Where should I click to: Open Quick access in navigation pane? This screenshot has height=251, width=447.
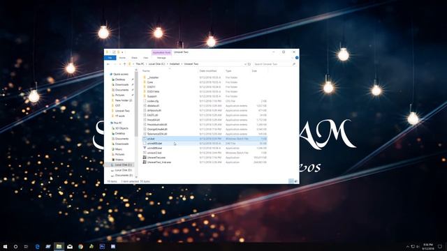pyautogui.click(x=121, y=75)
